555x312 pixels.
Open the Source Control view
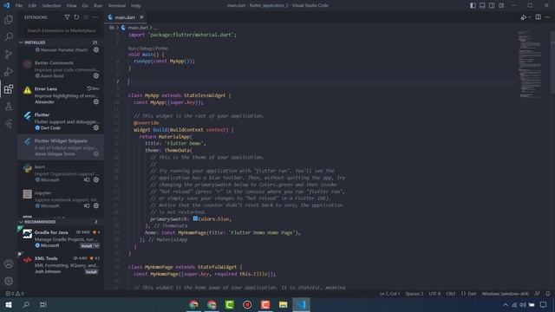coord(9,54)
